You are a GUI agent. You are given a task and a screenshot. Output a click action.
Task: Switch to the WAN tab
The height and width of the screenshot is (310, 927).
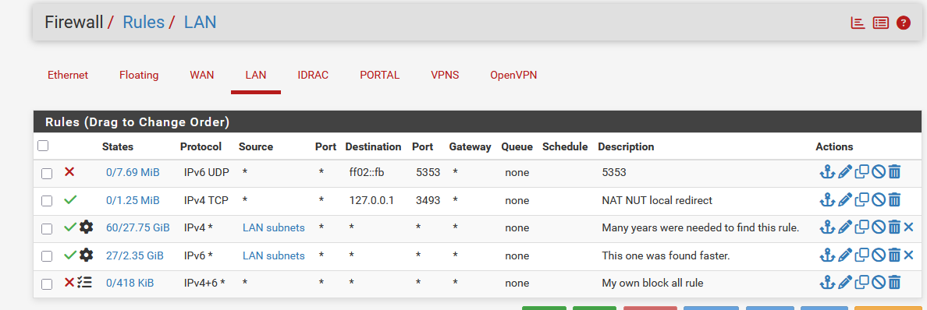[201, 75]
